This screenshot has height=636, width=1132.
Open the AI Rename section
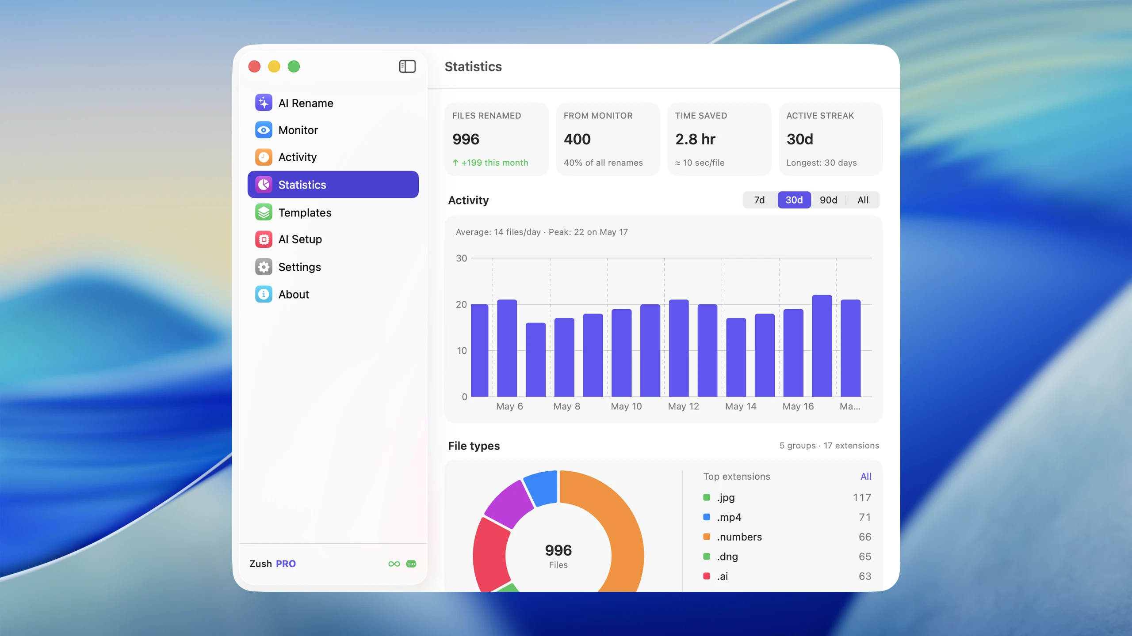[333, 103]
